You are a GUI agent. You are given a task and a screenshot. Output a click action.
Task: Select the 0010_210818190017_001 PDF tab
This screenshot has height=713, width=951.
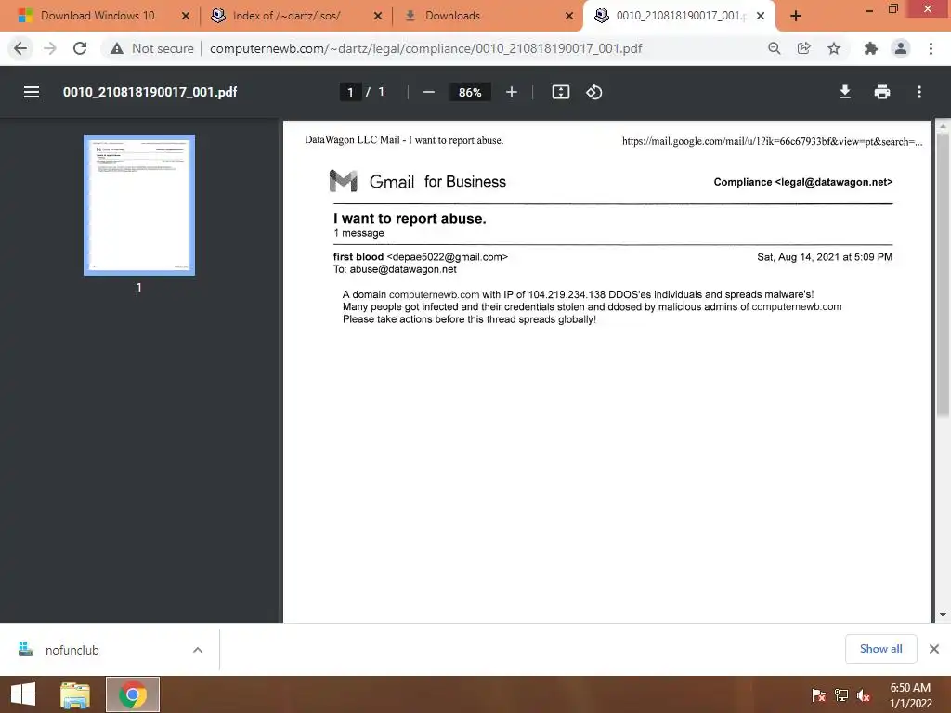coord(679,16)
